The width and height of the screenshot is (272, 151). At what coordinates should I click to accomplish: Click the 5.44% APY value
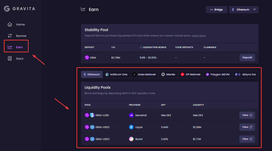pos(165,127)
